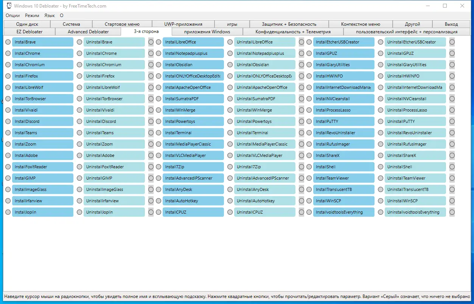Open the приложения Windows tab
The height and width of the screenshot is (304, 474).
207,32
